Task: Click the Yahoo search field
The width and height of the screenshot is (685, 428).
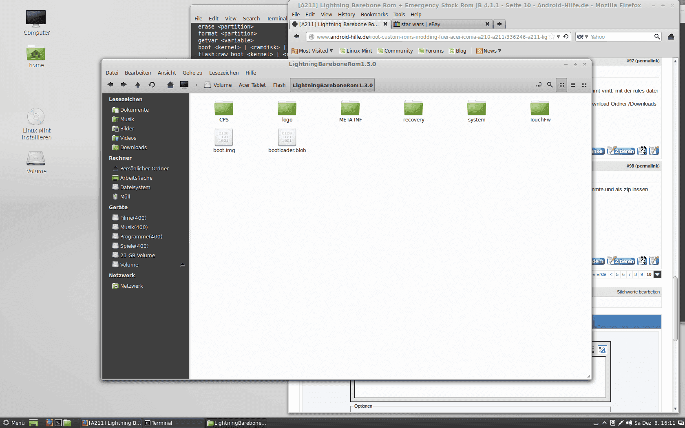Action: click(621, 37)
